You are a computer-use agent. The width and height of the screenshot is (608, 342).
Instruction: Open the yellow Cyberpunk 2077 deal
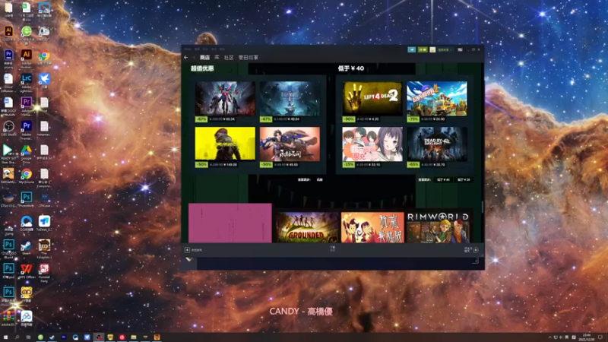click(x=225, y=144)
